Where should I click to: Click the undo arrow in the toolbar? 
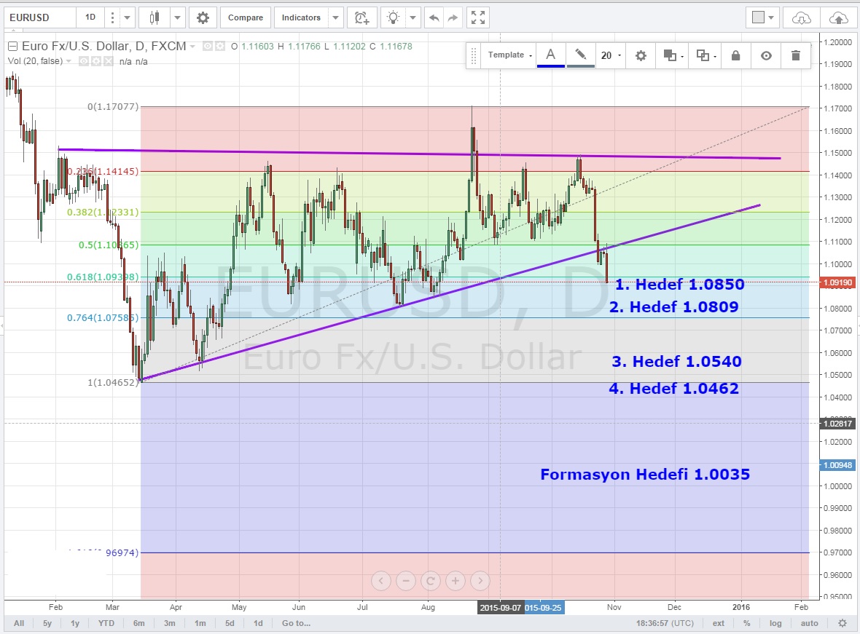pyautogui.click(x=434, y=17)
